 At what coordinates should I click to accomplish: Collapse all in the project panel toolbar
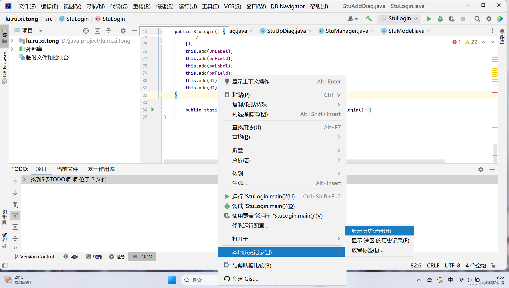pyautogui.click(x=108, y=31)
